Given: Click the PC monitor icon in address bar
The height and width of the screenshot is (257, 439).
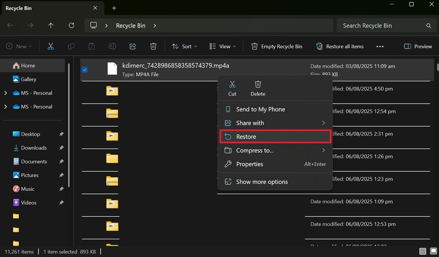Looking at the screenshot, I should (93, 25).
